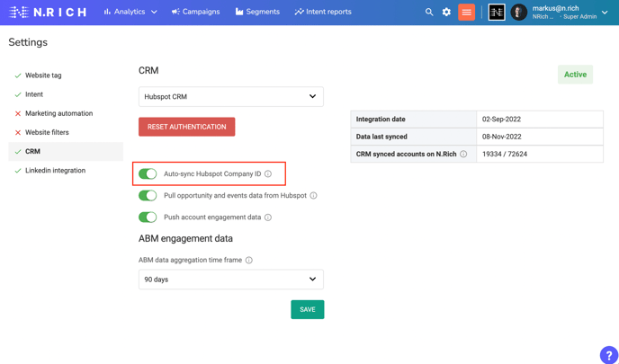Image resolution: width=619 pixels, height=364 pixels.
Task: Select Intent settings section
Action: click(66, 94)
